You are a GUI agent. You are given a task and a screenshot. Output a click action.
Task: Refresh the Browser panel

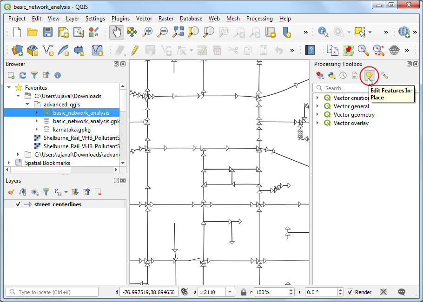point(23,75)
